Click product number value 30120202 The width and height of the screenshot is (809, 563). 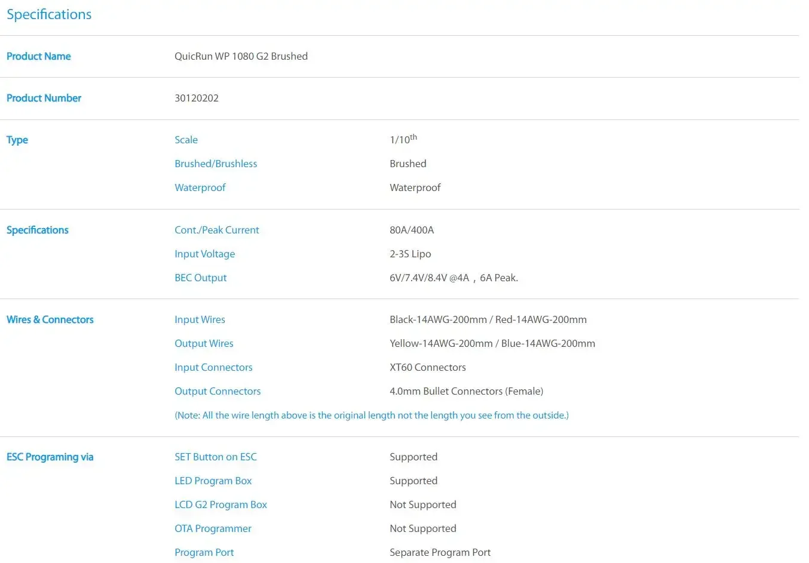(197, 98)
